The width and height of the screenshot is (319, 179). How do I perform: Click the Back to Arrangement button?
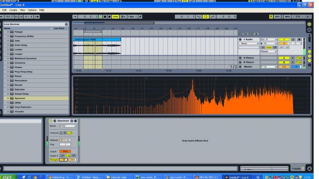pyautogui.click(x=123, y=17)
